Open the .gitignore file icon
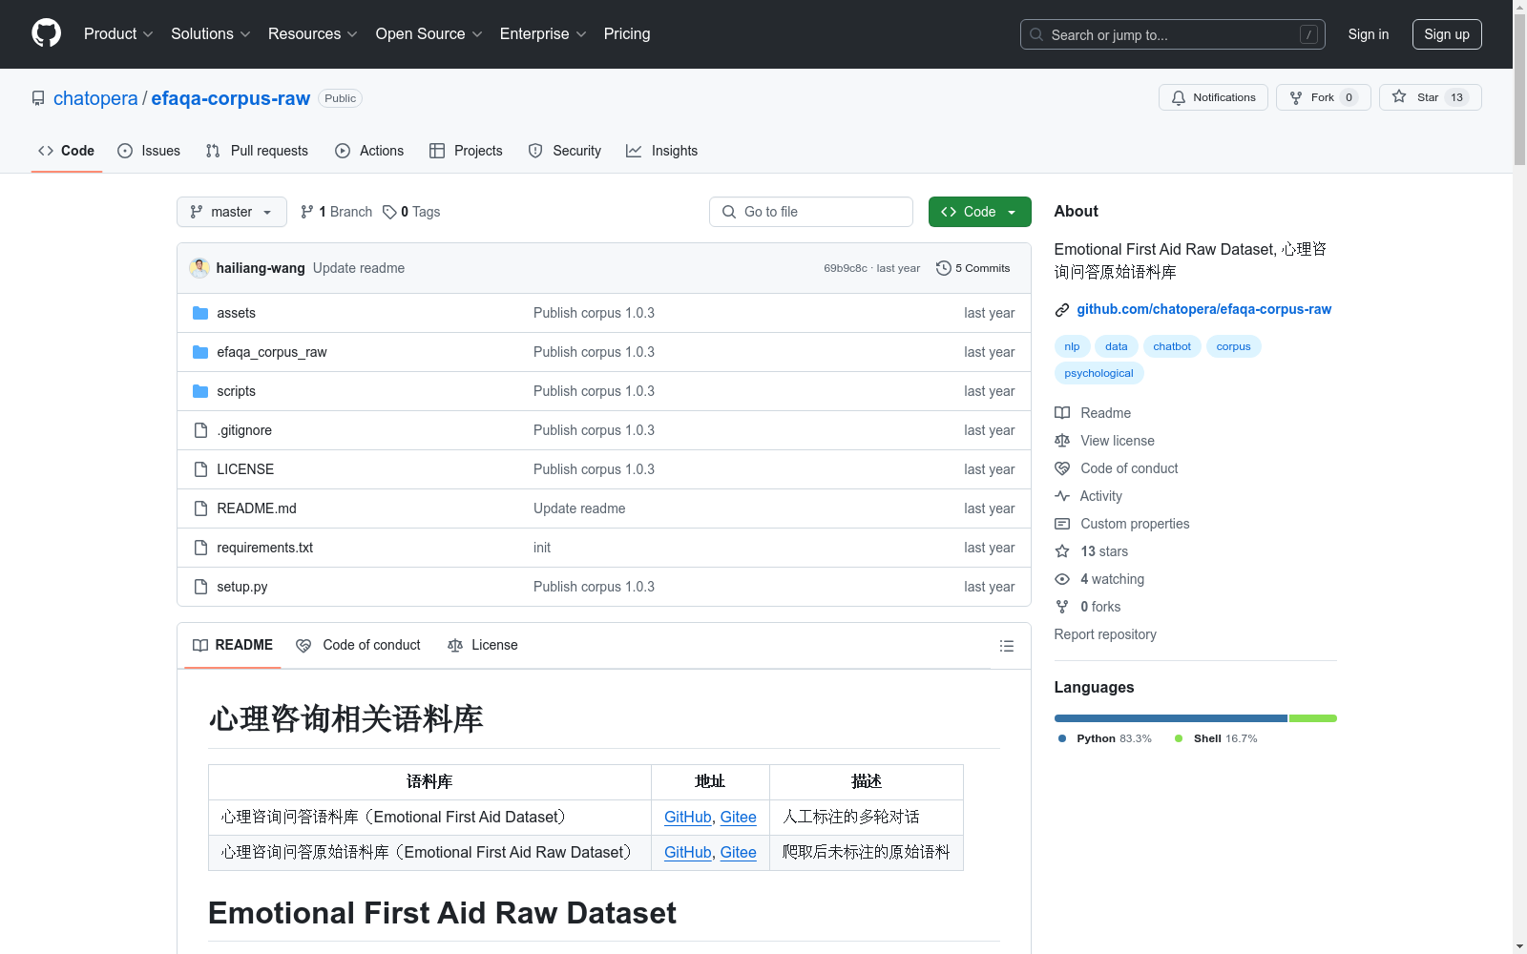 coord(200,430)
